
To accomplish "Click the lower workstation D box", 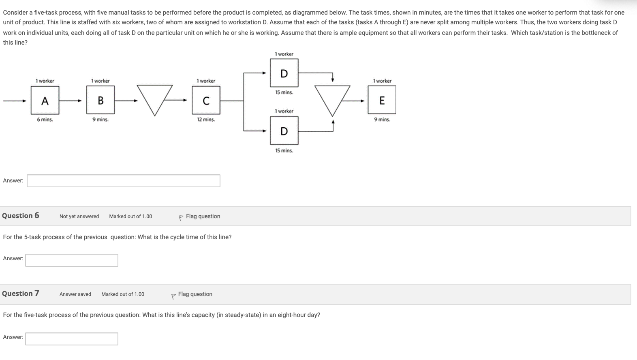I will [284, 131].
